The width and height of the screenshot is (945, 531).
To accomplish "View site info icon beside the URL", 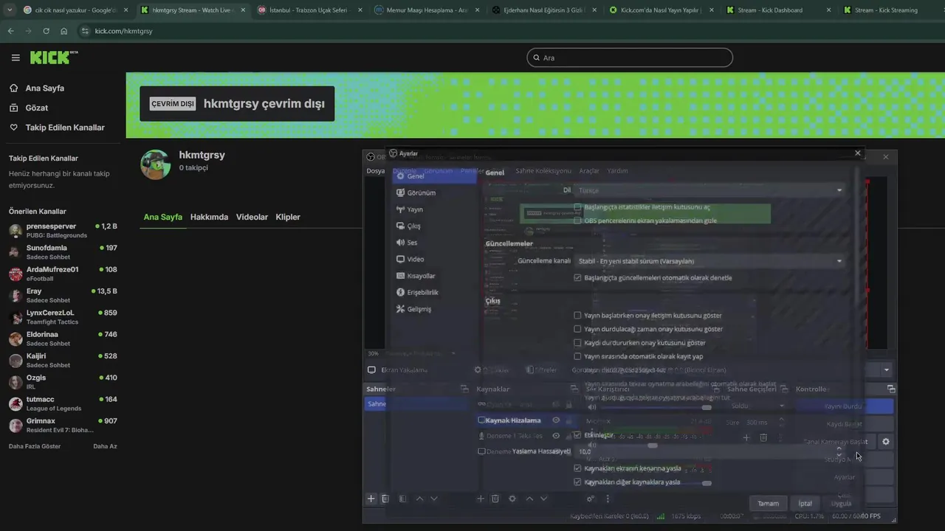I will click(85, 31).
